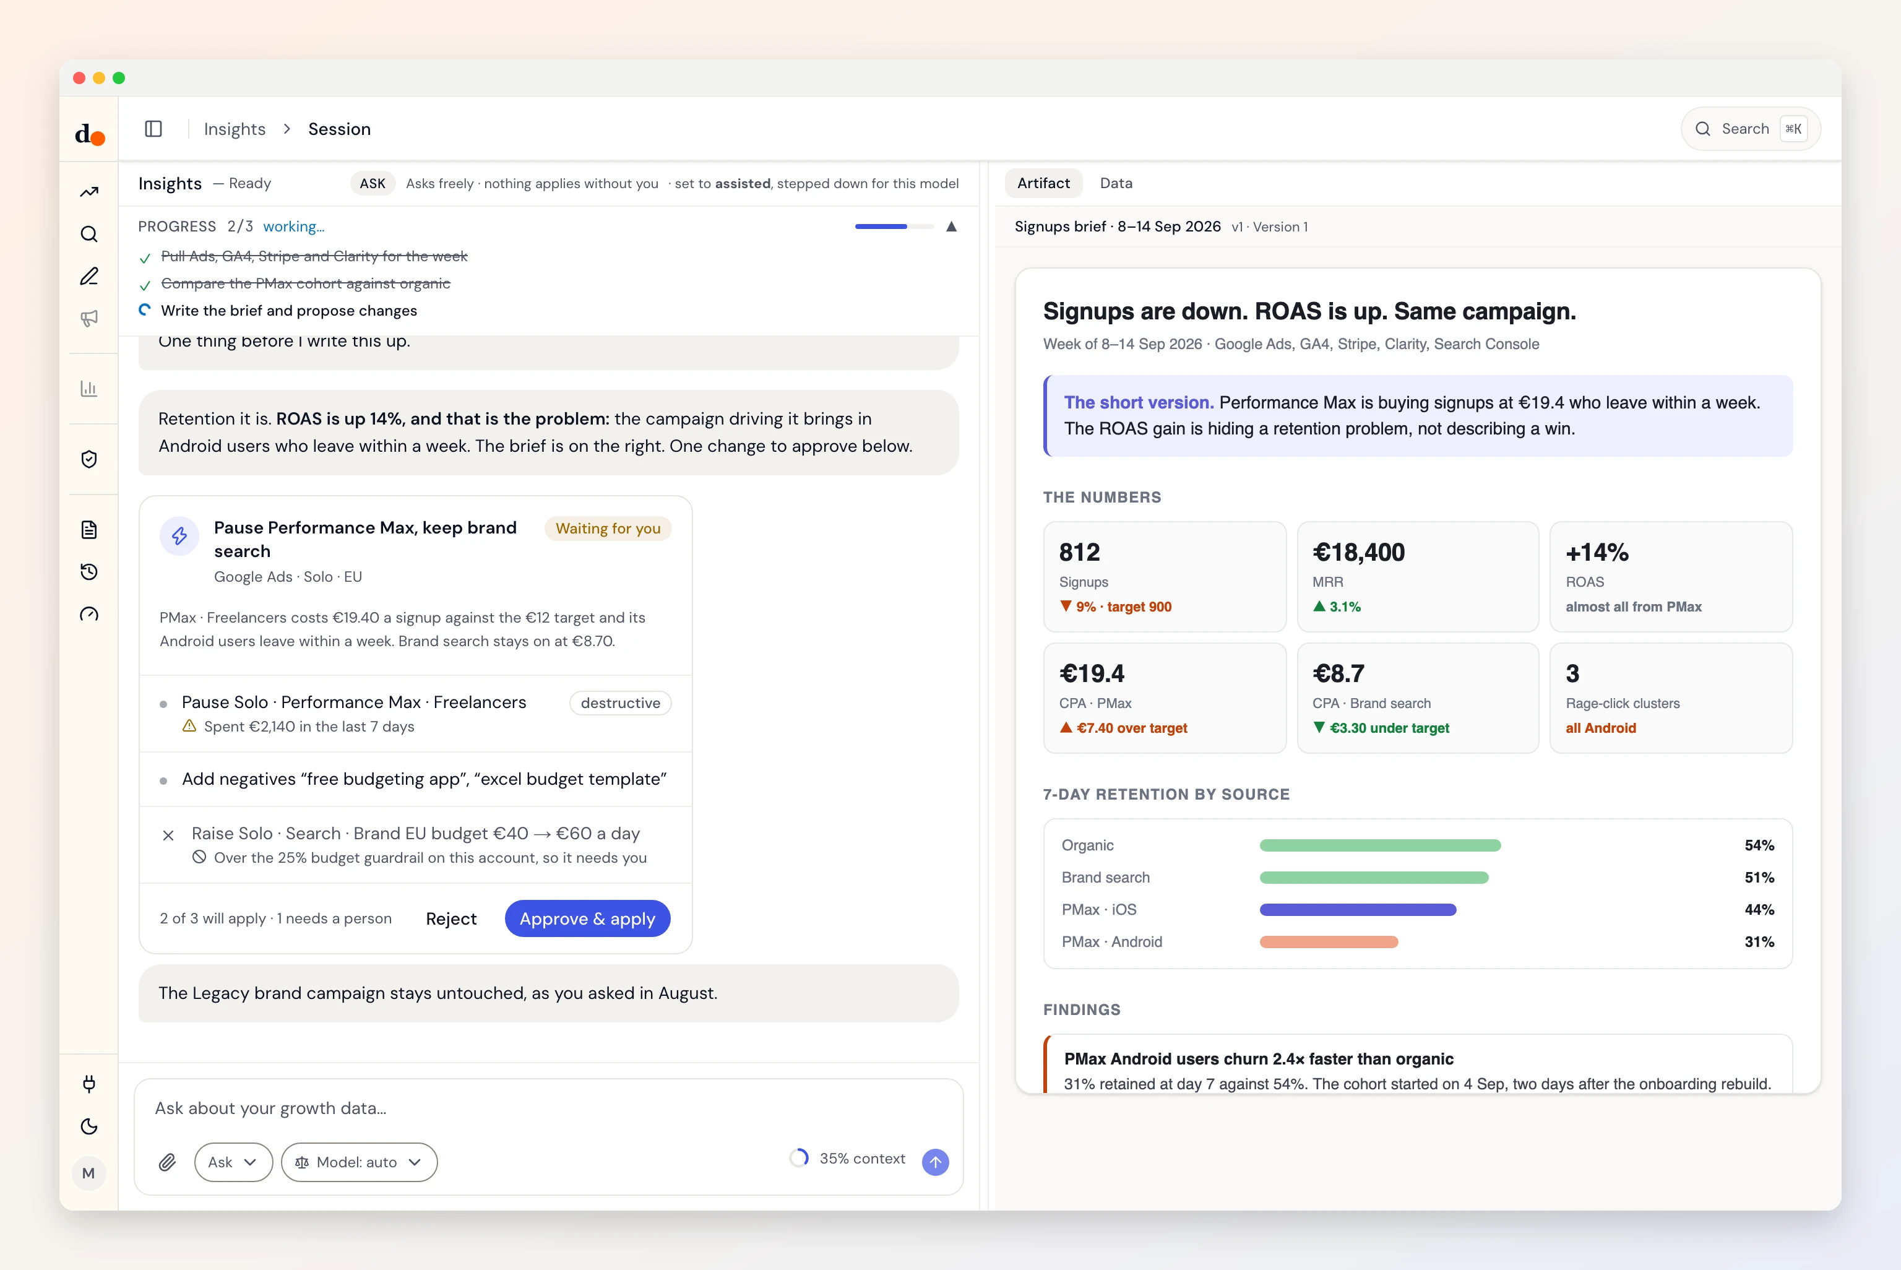
Task: Reject the proposed changes
Action: tap(451, 918)
